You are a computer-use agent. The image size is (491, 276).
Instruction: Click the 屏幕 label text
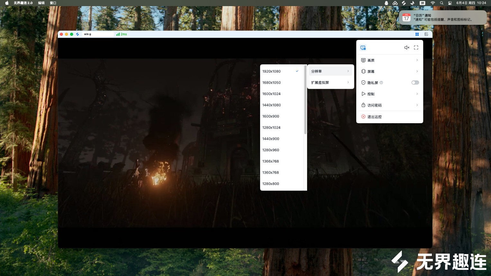point(371,72)
